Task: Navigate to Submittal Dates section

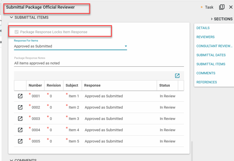Action: tap(211, 55)
